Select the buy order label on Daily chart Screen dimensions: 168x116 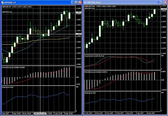point(90,8)
